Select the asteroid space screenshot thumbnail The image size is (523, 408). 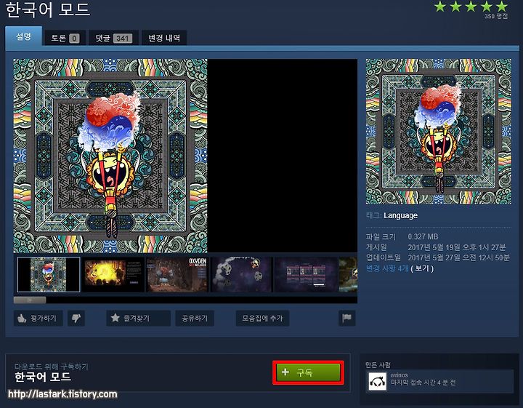click(x=242, y=274)
